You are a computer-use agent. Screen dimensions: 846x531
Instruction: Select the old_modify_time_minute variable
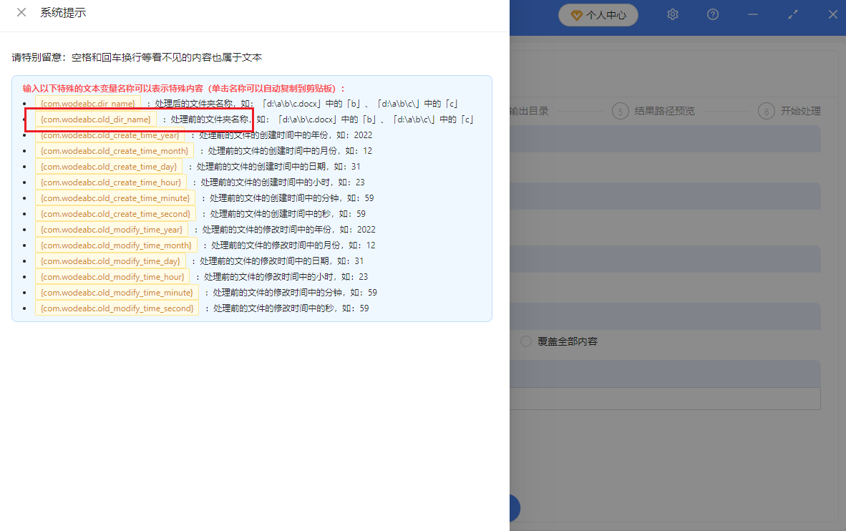click(117, 292)
